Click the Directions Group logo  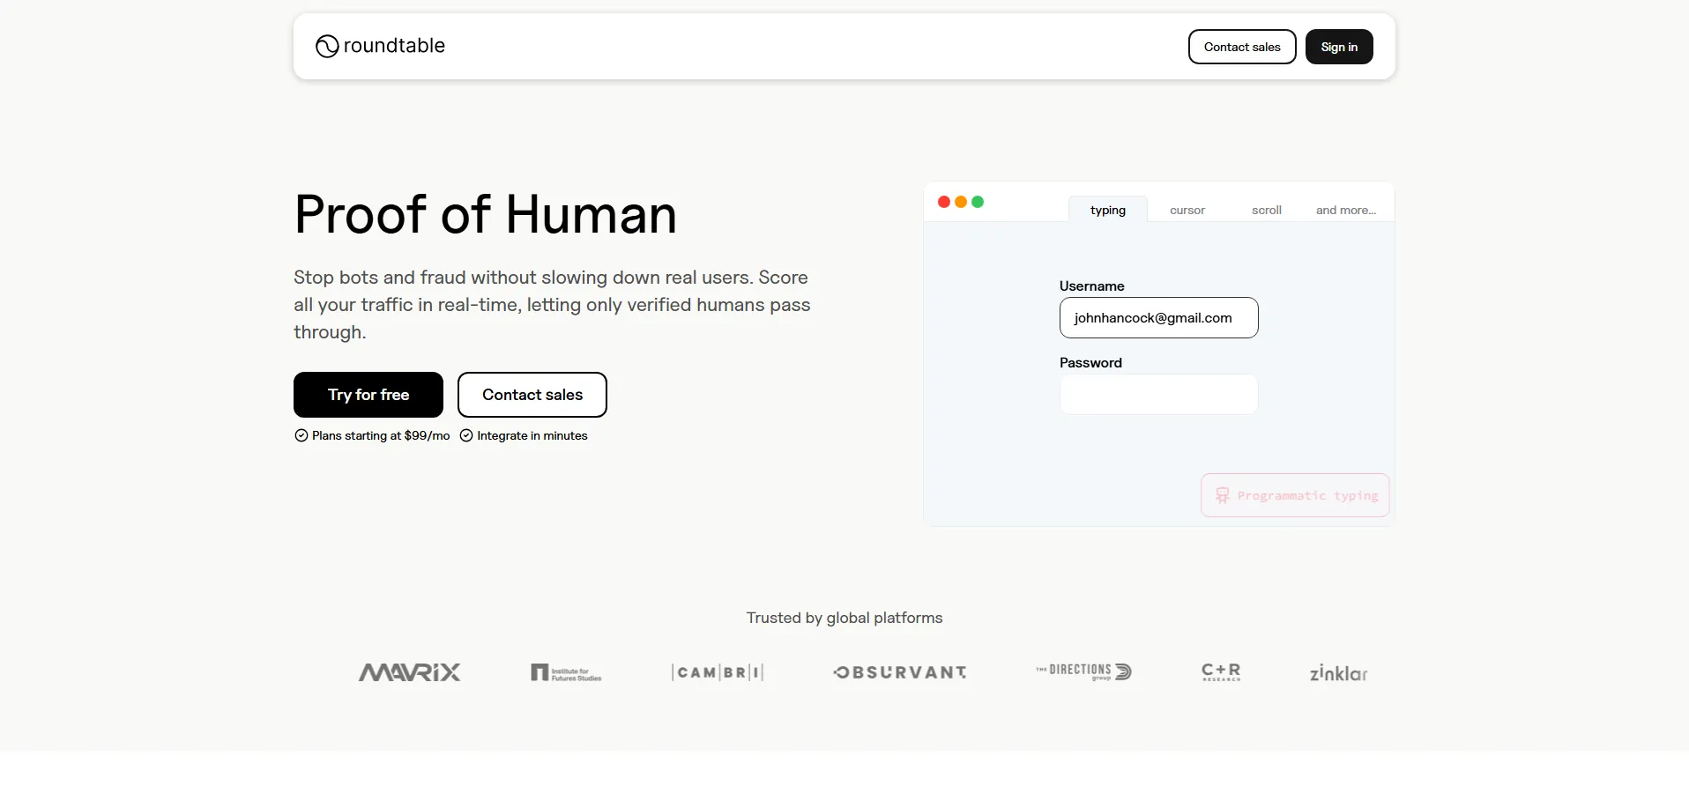1083,671
